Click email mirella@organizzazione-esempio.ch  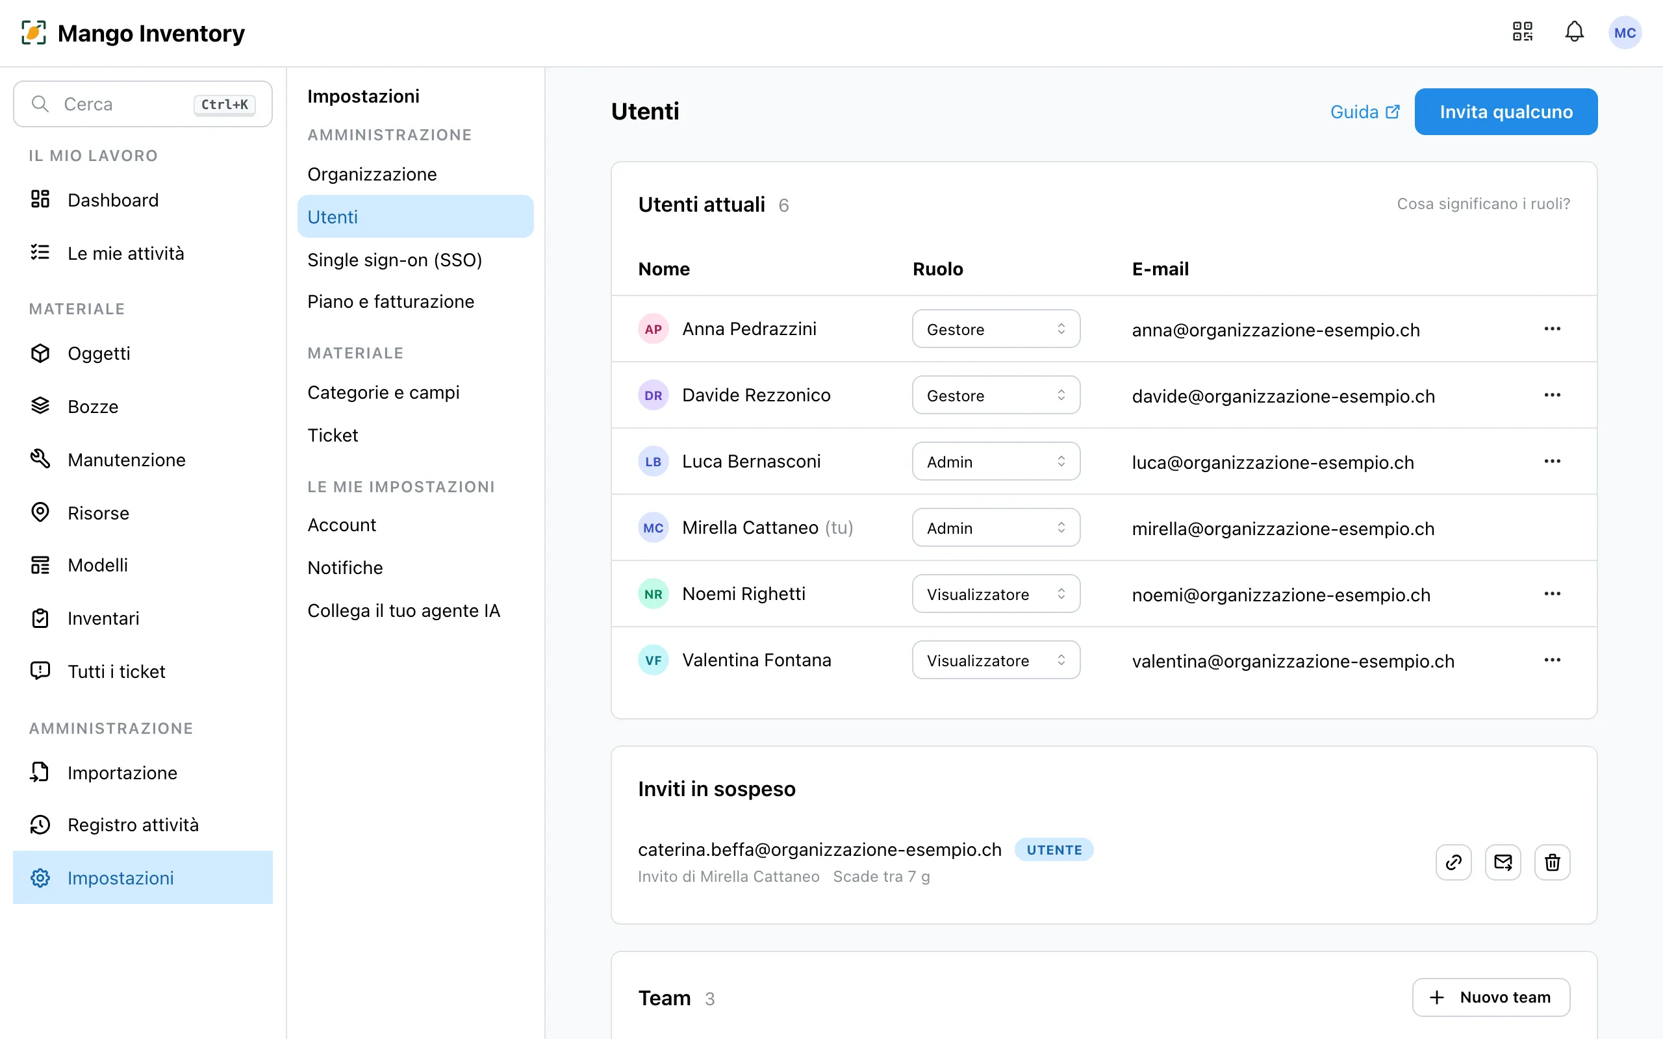pyautogui.click(x=1283, y=529)
